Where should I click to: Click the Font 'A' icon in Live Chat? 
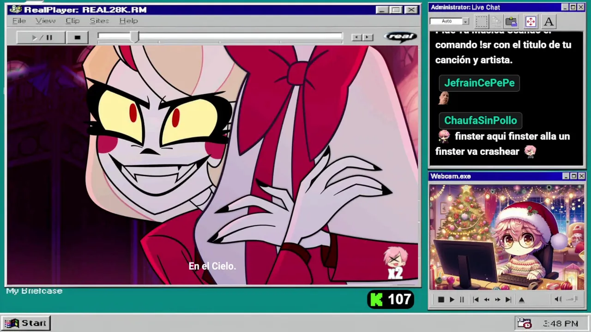(x=549, y=21)
